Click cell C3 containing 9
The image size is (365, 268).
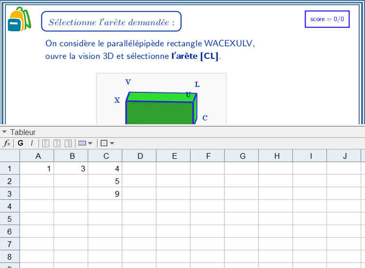[105, 193]
